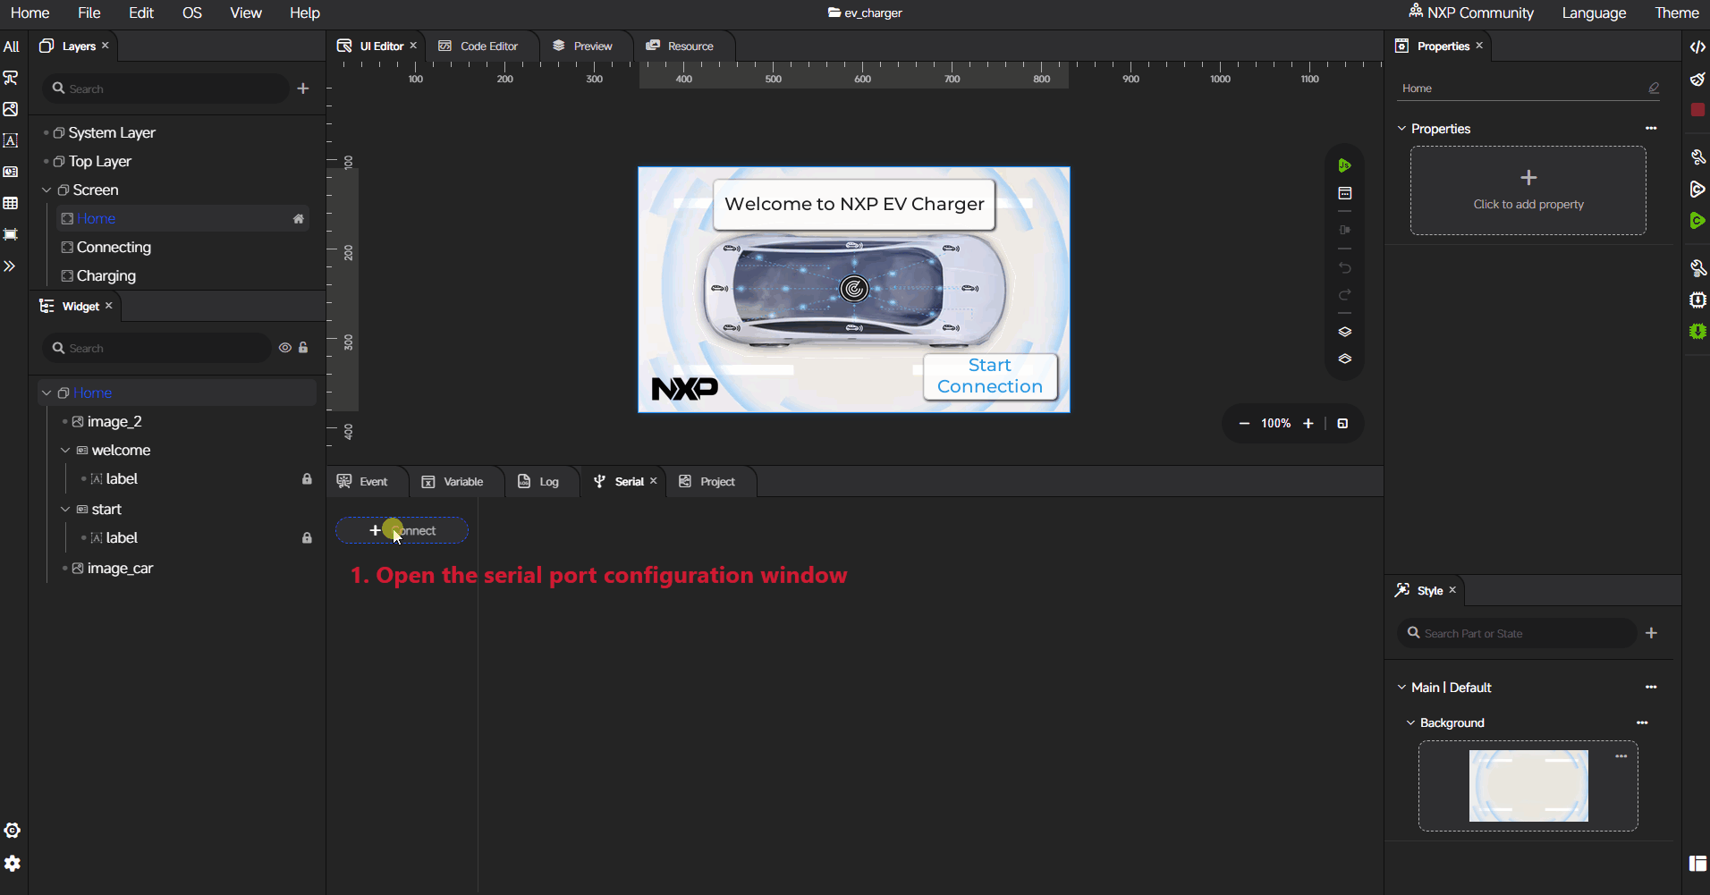Image resolution: width=1710 pixels, height=895 pixels.
Task: Click the clean build broom icon
Action: click(1697, 80)
